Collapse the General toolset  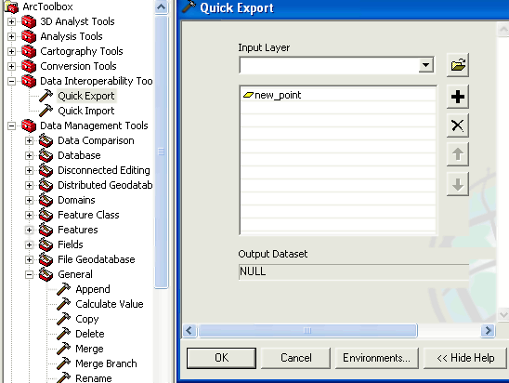point(29,274)
